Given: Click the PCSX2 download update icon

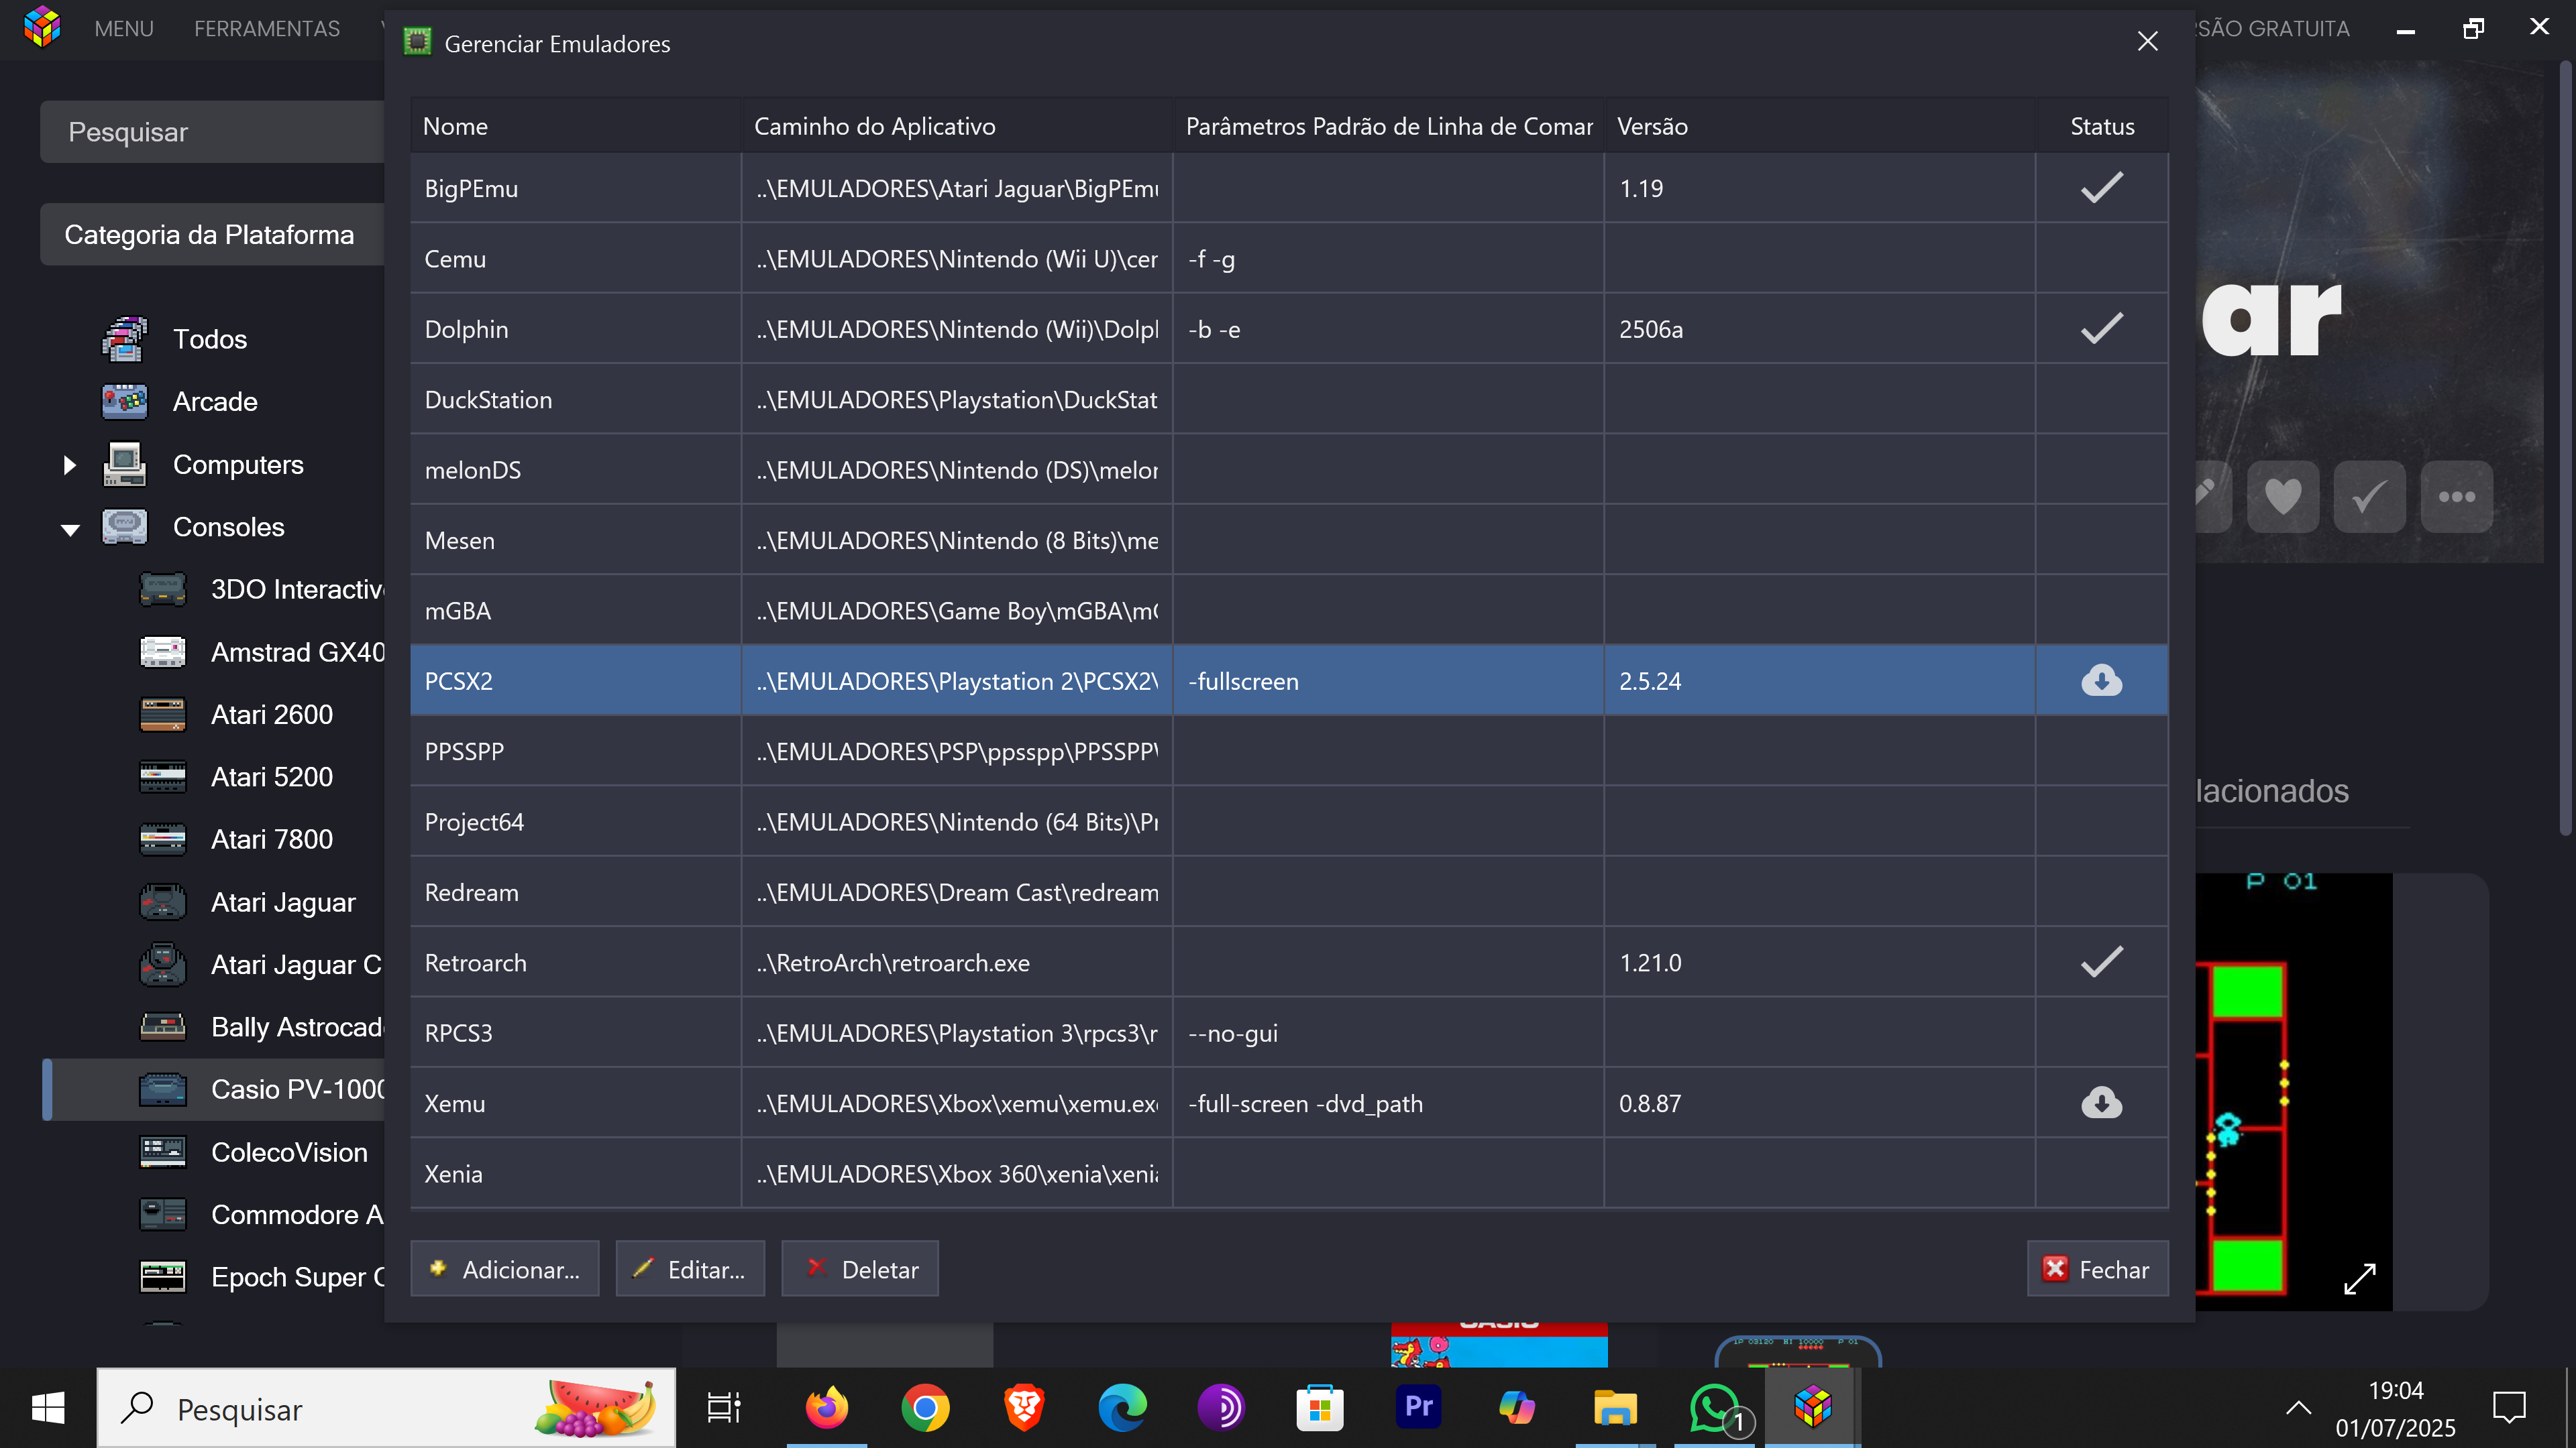Looking at the screenshot, I should pyautogui.click(x=2101, y=680).
